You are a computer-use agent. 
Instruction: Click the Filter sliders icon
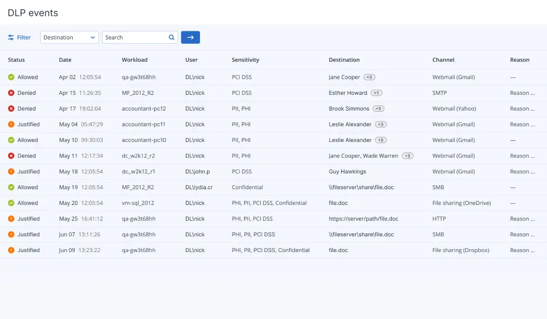11,37
